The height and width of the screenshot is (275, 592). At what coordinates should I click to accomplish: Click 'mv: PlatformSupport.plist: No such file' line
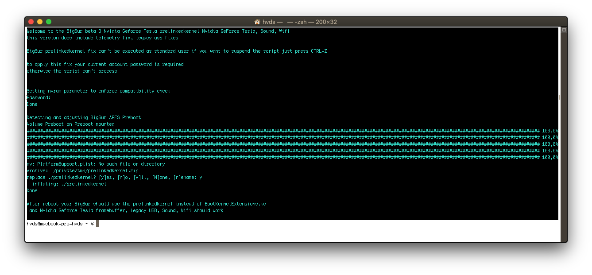(96, 164)
